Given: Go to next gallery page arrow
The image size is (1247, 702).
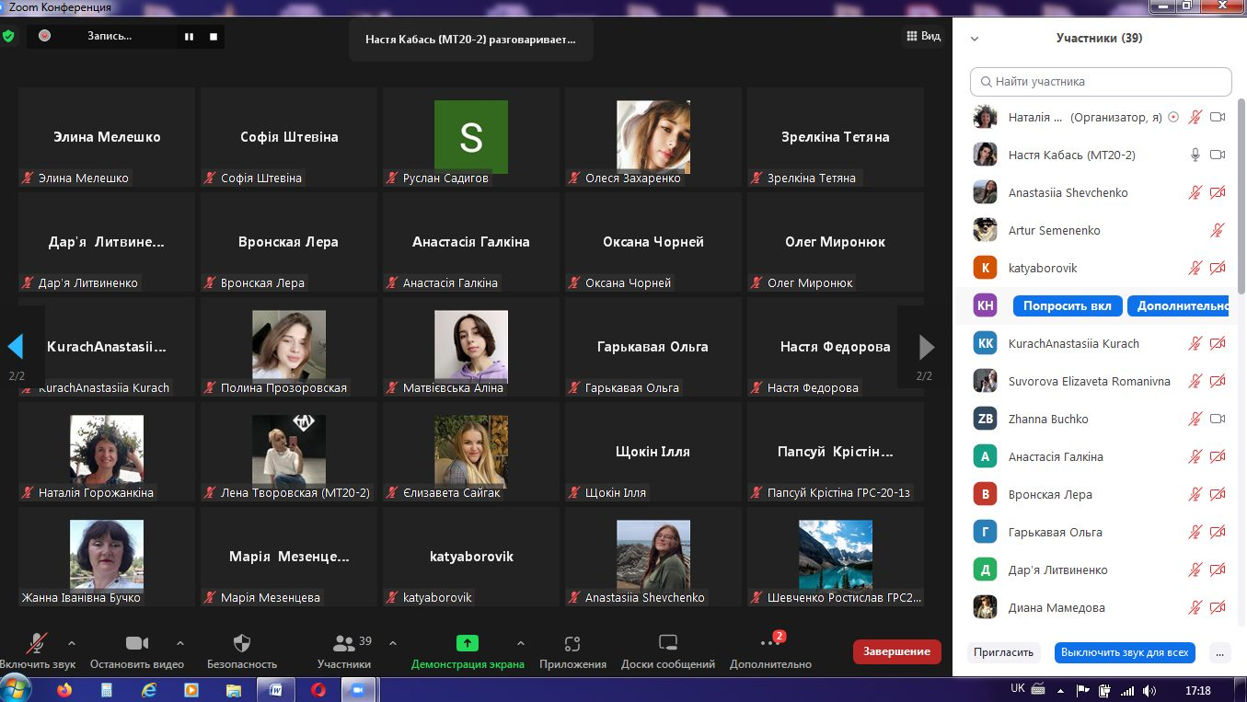Looking at the screenshot, I should point(927,347).
